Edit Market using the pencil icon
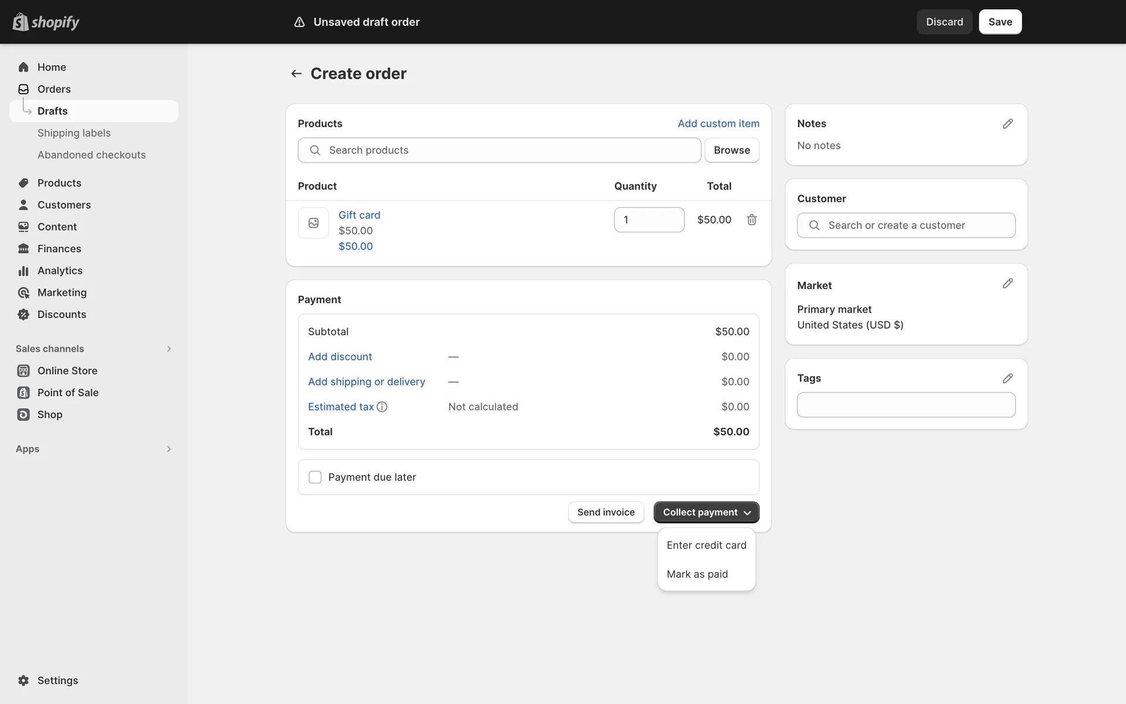The height and width of the screenshot is (704, 1126). (x=1007, y=283)
